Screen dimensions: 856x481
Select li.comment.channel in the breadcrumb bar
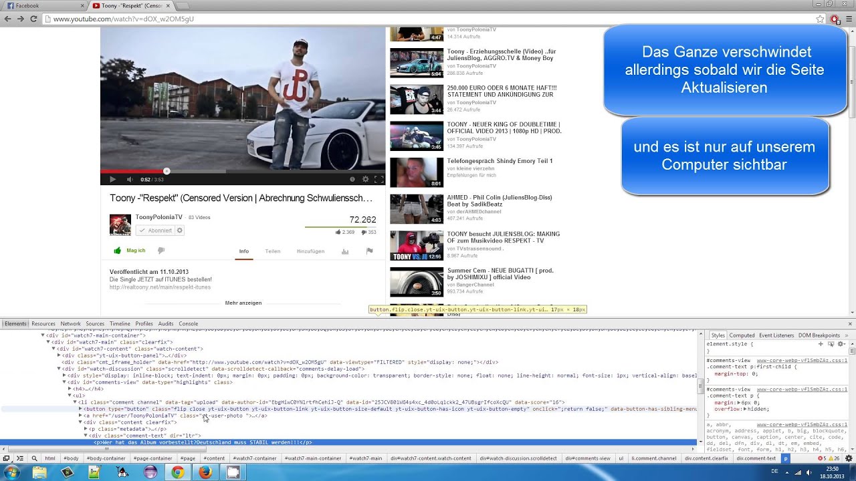coord(654,458)
